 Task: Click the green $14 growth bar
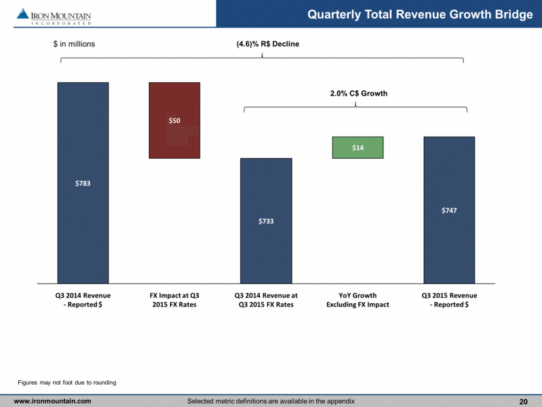click(358, 148)
